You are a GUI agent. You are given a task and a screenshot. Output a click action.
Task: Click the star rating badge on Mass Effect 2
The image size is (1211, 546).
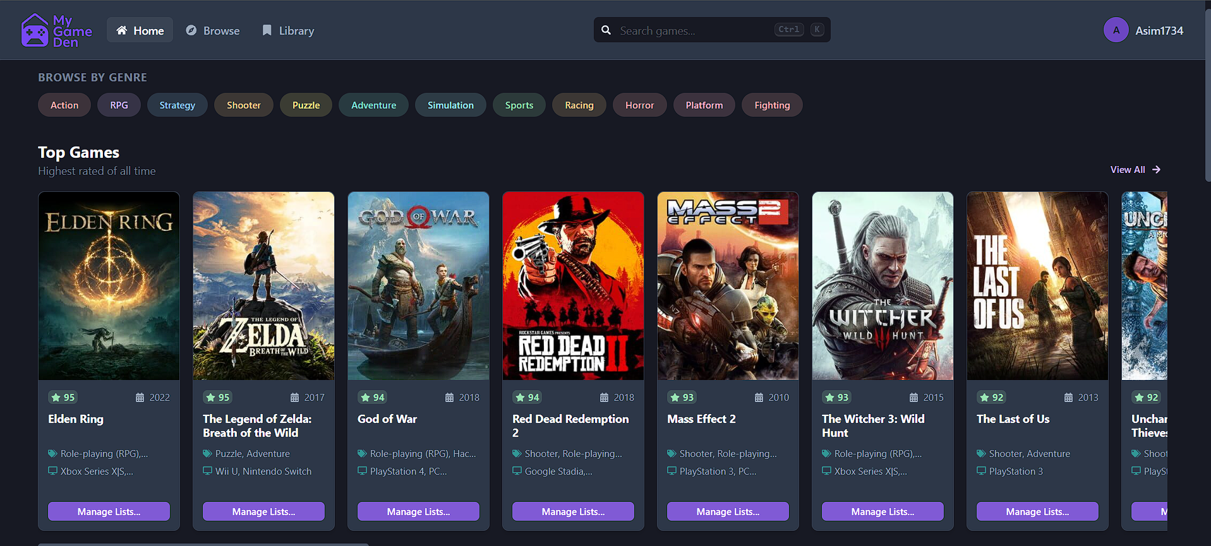click(x=682, y=397)
